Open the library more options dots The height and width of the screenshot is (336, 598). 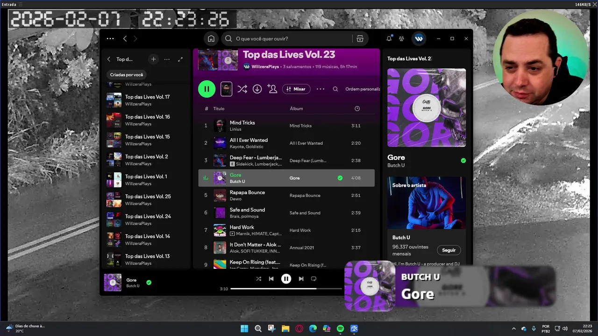[167, 59]
